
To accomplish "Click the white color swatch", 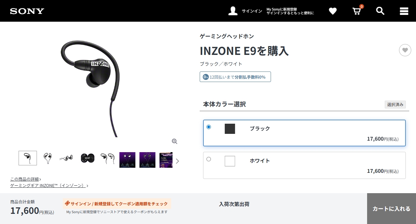I will pyautogui.click(x=230, y=161).
